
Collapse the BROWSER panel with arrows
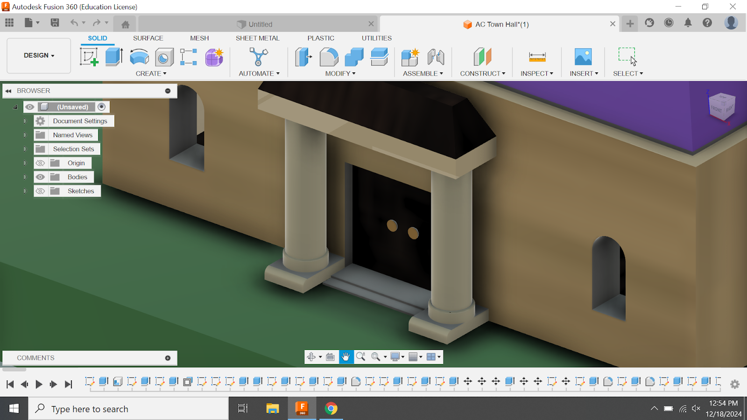coord(8,91)
